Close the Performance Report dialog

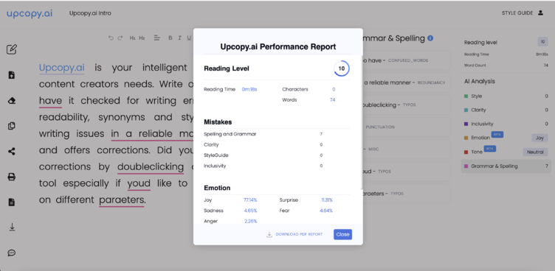point(342,234)
